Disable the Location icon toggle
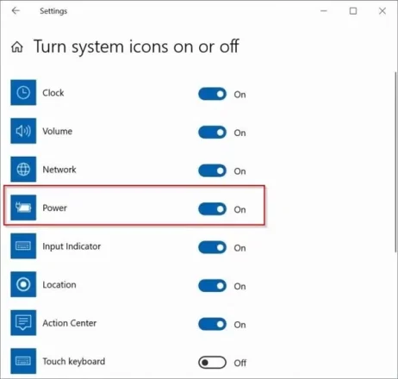 click(x=212, y=286)
